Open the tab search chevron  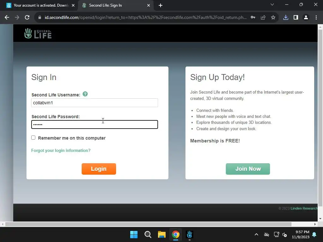tap(272, 4)
